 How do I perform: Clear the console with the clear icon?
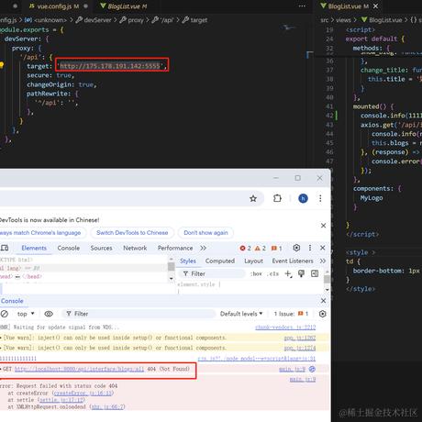5,314
